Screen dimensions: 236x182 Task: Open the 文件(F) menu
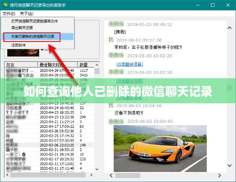click(x=9, y=14)
